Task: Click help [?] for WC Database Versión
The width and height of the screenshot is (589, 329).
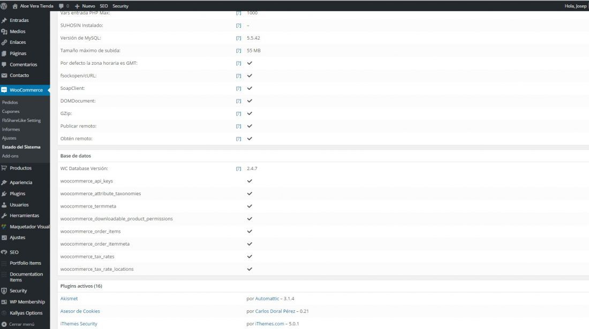Action: click(x=238, y=169)
